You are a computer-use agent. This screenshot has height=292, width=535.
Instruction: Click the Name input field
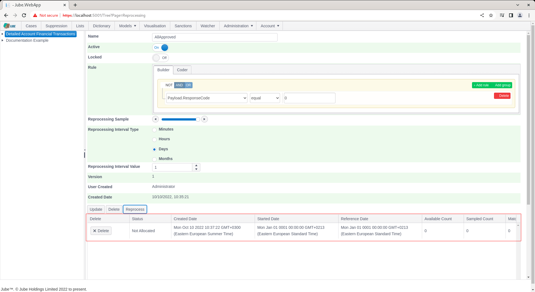pyautogui.click(x=215, y=37)
